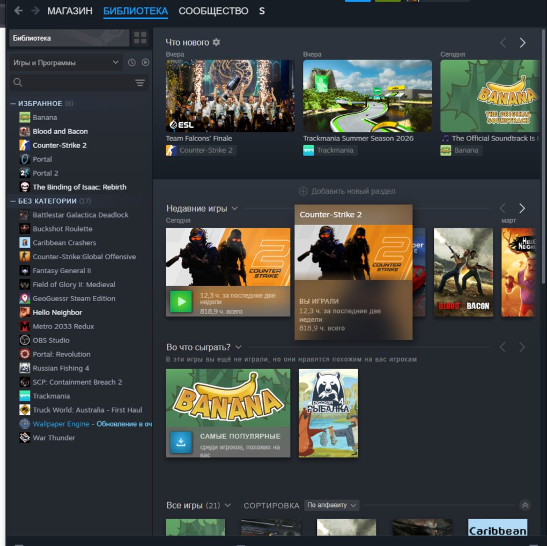The height and width of the screenshot is (546, 547).
Task: Open 'Team Falcons' Finale' news title
Action: pos(199,138)
